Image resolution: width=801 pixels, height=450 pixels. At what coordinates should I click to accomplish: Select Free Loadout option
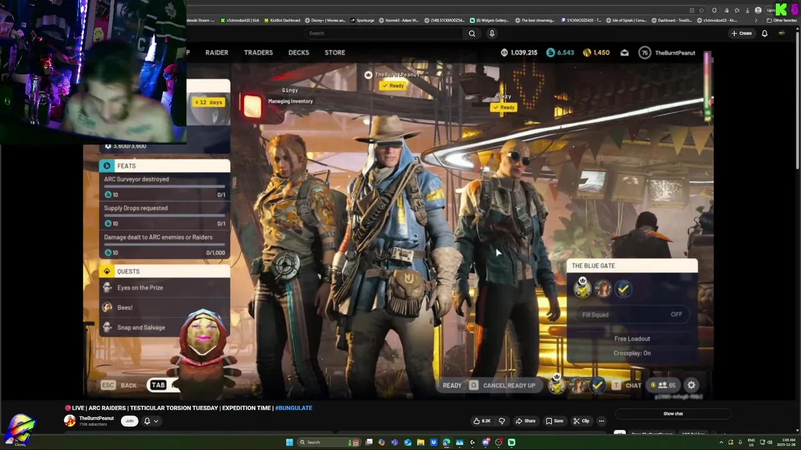coord(632,339)
